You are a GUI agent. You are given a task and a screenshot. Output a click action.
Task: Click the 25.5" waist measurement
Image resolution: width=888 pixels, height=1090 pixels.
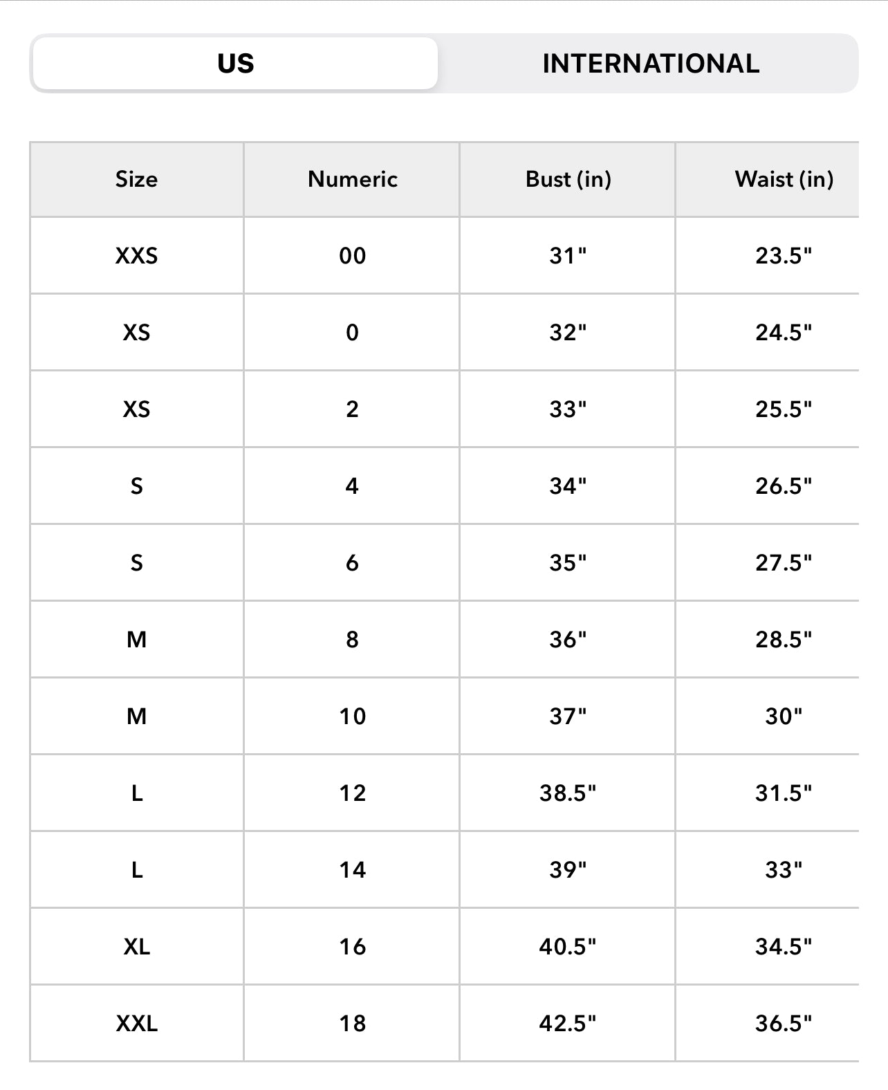(x=784, y=409)
